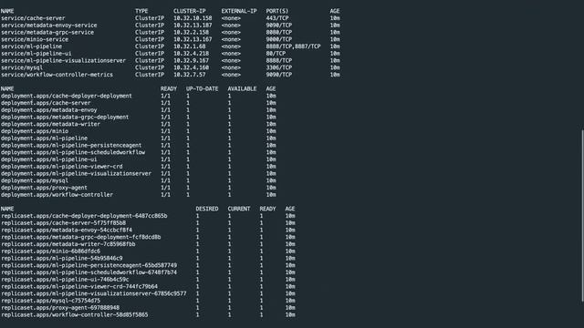Select deployment.apps/cache-deployer-deployment
The height and width of the screenshot is (328, 584).
[x=67, y=96]
